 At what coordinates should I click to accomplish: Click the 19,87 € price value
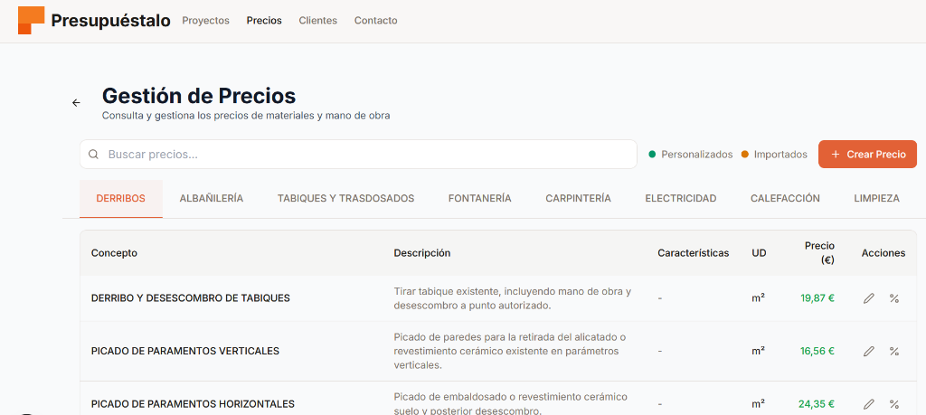tap(817, 298)
